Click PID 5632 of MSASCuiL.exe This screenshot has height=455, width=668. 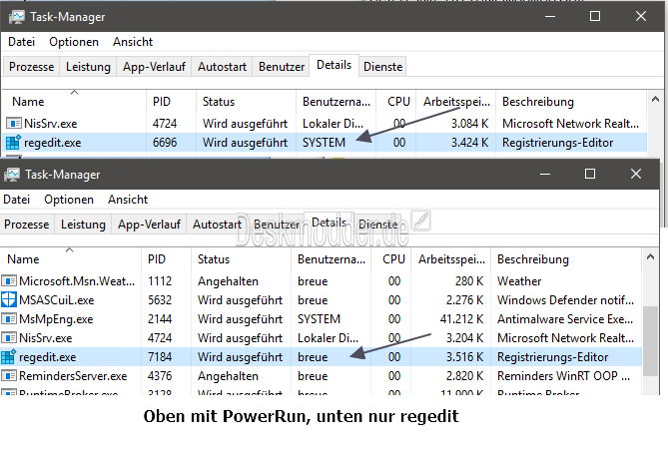[x=160, y=300]
